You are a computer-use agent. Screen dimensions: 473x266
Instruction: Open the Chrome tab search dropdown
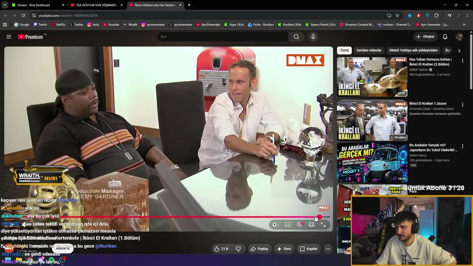pyautogui.click(x=5, y=5)
